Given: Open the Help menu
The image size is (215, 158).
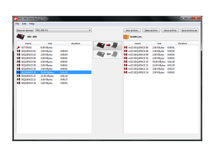Looking at the screenshot, I should 32,24.
